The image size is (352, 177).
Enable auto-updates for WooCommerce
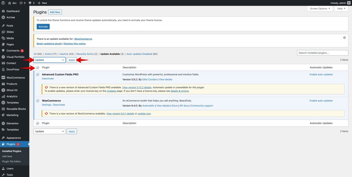point(321,101)
